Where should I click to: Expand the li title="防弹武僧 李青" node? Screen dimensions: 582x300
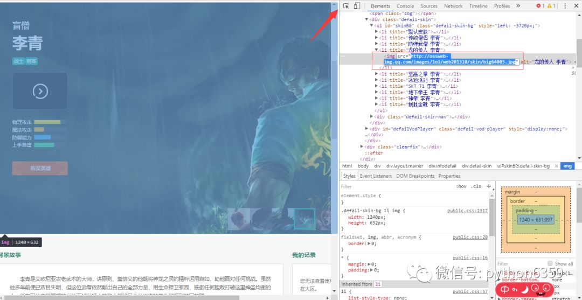pos(376,44)
